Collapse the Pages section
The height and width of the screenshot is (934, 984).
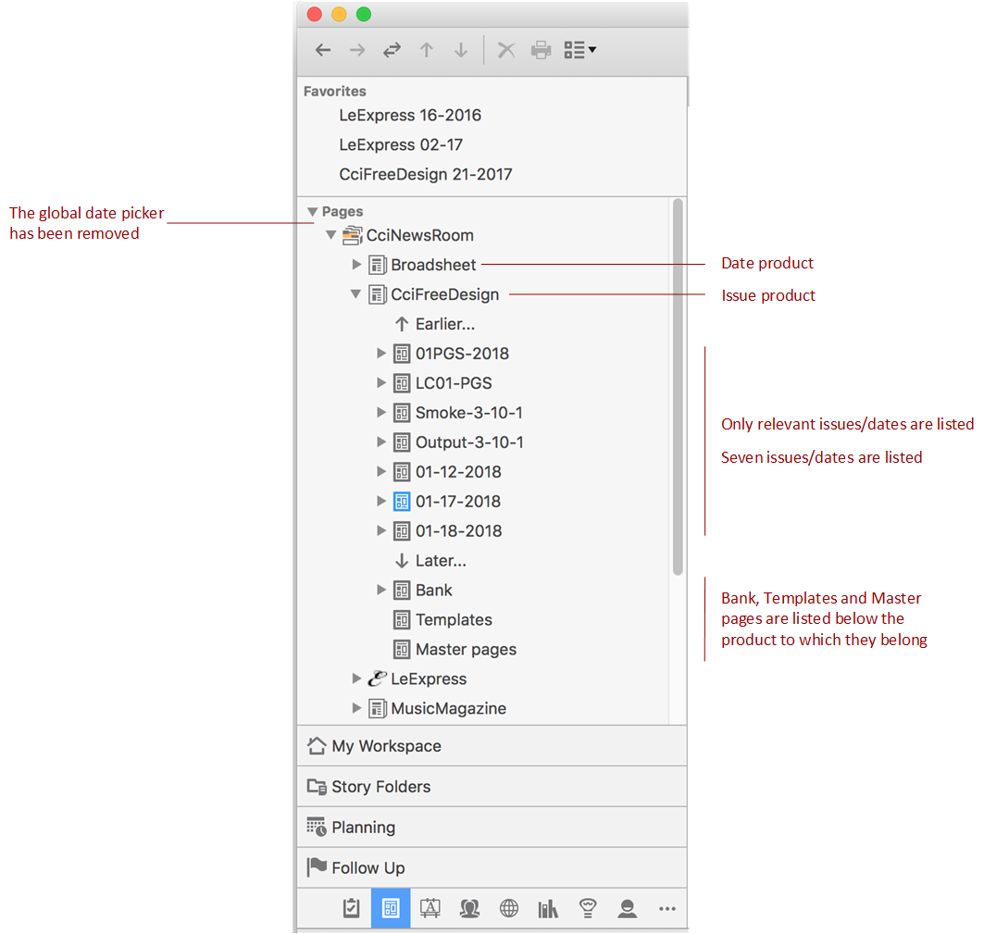[313, 212]
